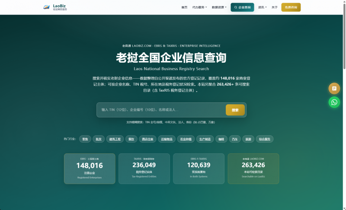Select the 汽车 industry tag
This screenshot has width=346, height=210.
coord(235,139)
